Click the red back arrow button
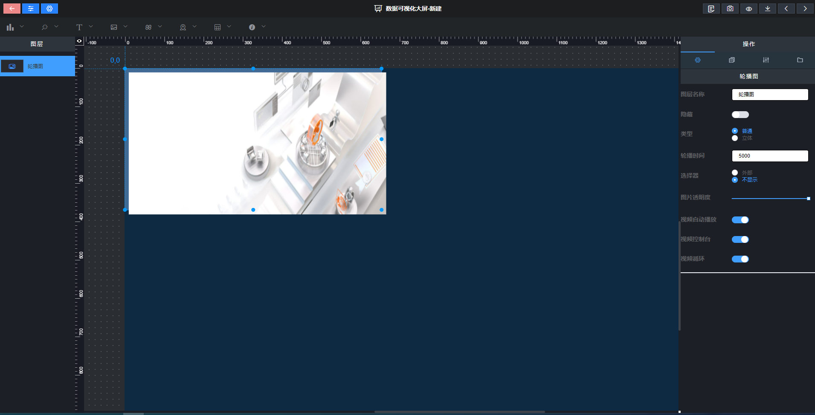The image size is (815, 415). click(x=12, y=9)
